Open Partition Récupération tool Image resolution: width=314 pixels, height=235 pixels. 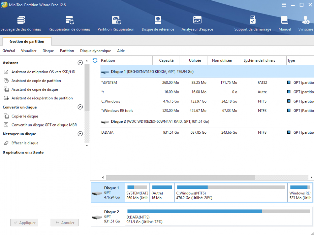click(116, 24)
